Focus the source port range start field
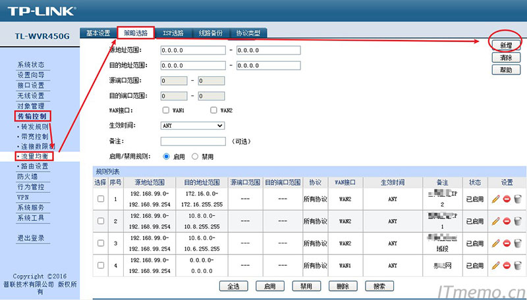 (x=174, y=81)
